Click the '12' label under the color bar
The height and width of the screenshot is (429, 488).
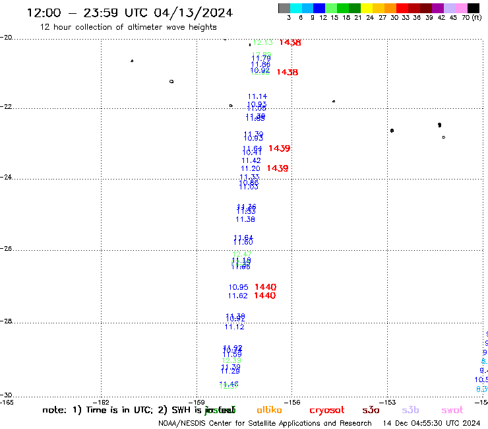323,18
